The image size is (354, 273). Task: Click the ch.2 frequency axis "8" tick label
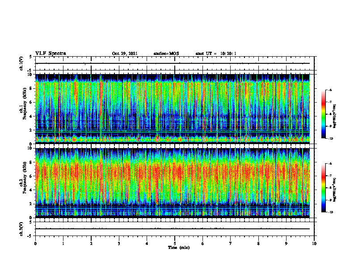tap(31, 162)
